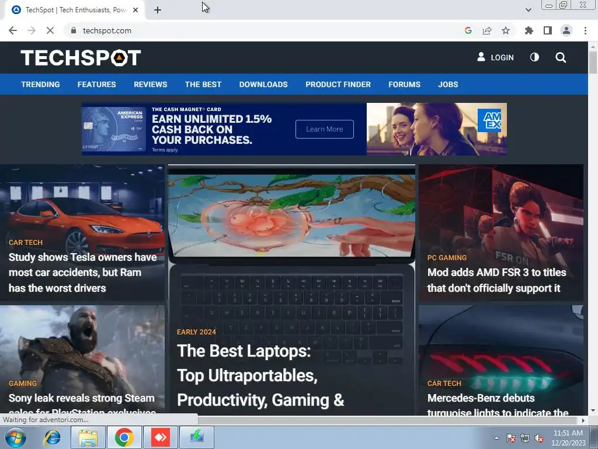The width and height of the screenshot is (598, 449).
Task: Go back with the browser back arrow
Action: coord(13,30)
